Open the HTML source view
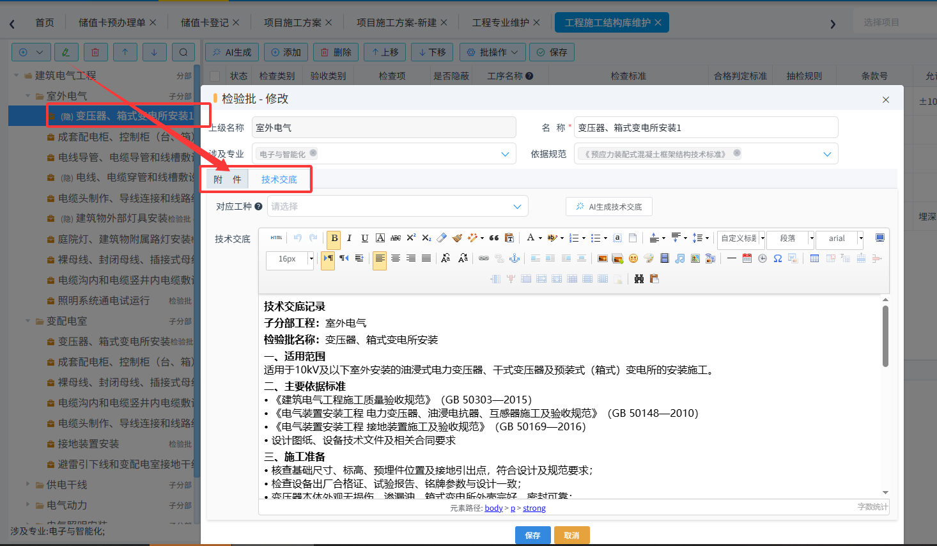The height and width of the screenshot is (546, 937). pyautogui.click(x=276, y=238)
